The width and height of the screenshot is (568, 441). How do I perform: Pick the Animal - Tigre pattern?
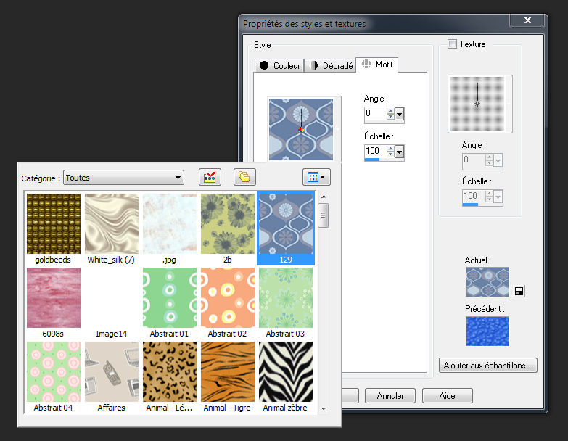(x=227, y=371)
